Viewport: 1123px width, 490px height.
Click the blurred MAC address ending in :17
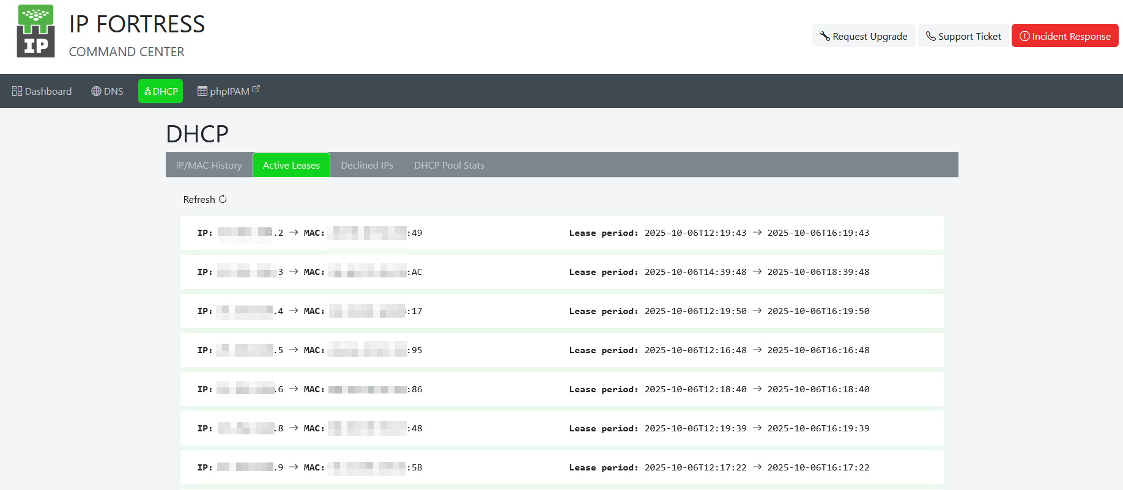375,311
